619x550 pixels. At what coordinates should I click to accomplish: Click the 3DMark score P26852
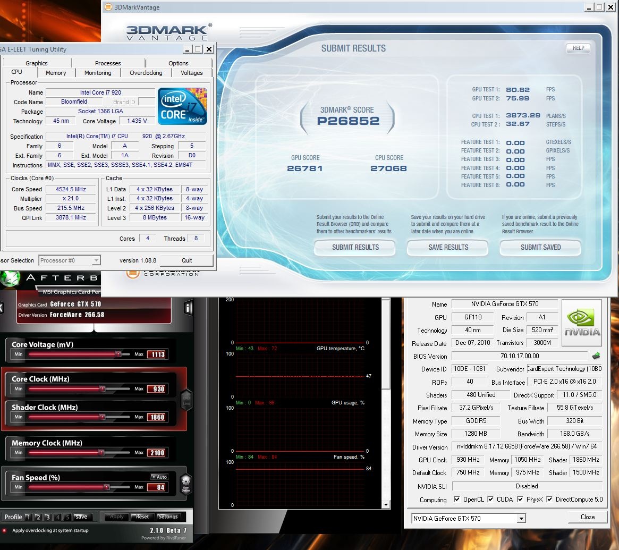tap(348, 121)
